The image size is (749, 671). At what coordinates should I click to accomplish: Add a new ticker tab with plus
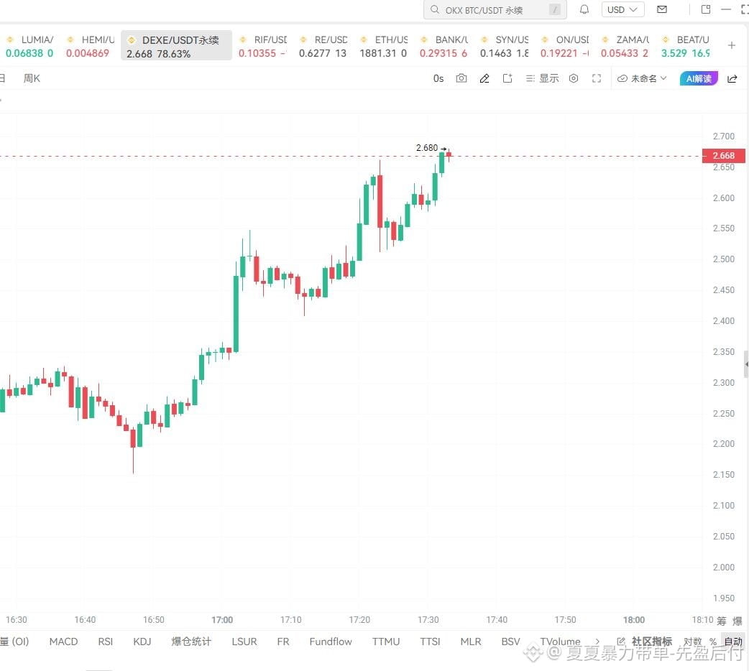(x=731, y=45)
